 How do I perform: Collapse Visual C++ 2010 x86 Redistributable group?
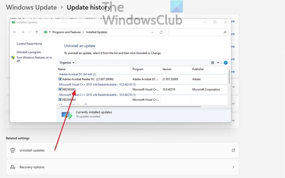[97, 95]
